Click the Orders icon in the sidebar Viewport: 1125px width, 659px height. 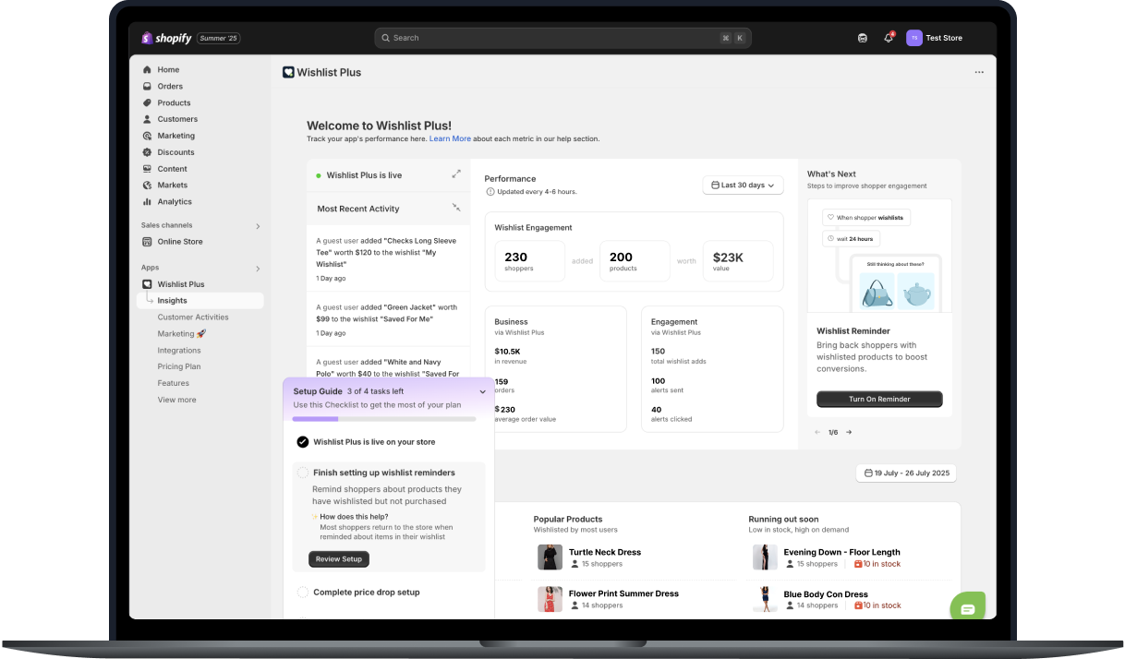click(147, 87)
